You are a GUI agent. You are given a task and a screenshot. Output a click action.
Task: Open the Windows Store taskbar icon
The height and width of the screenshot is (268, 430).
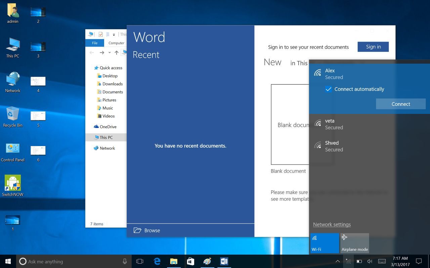[x=190, y=261]
